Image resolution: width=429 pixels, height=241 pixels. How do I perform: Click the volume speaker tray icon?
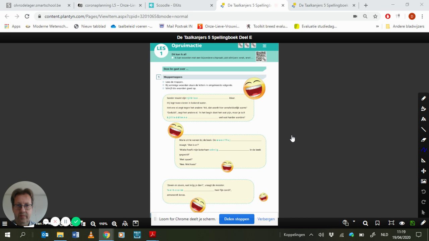321,235
